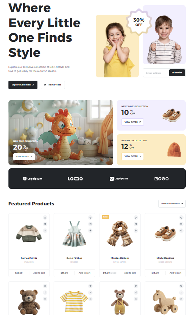192x315 pixels.
Task: Click the Fames Primis product title
Action: tap(29, 258)
